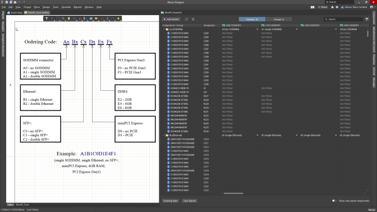Viewport: 377px width, 212px height.
Task: Select the text string tool icon
Action: click(108, 19)
